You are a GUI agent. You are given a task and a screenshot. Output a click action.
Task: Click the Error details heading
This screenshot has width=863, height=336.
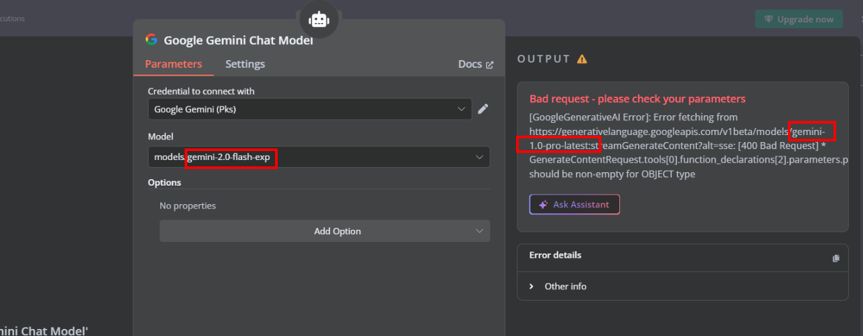pos(555,255)
